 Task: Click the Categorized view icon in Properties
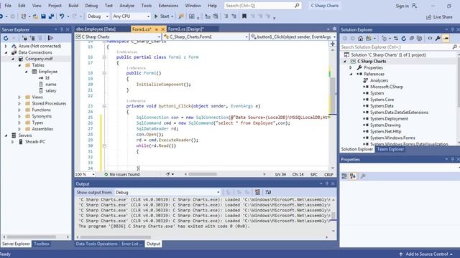(x=344, y=176)
